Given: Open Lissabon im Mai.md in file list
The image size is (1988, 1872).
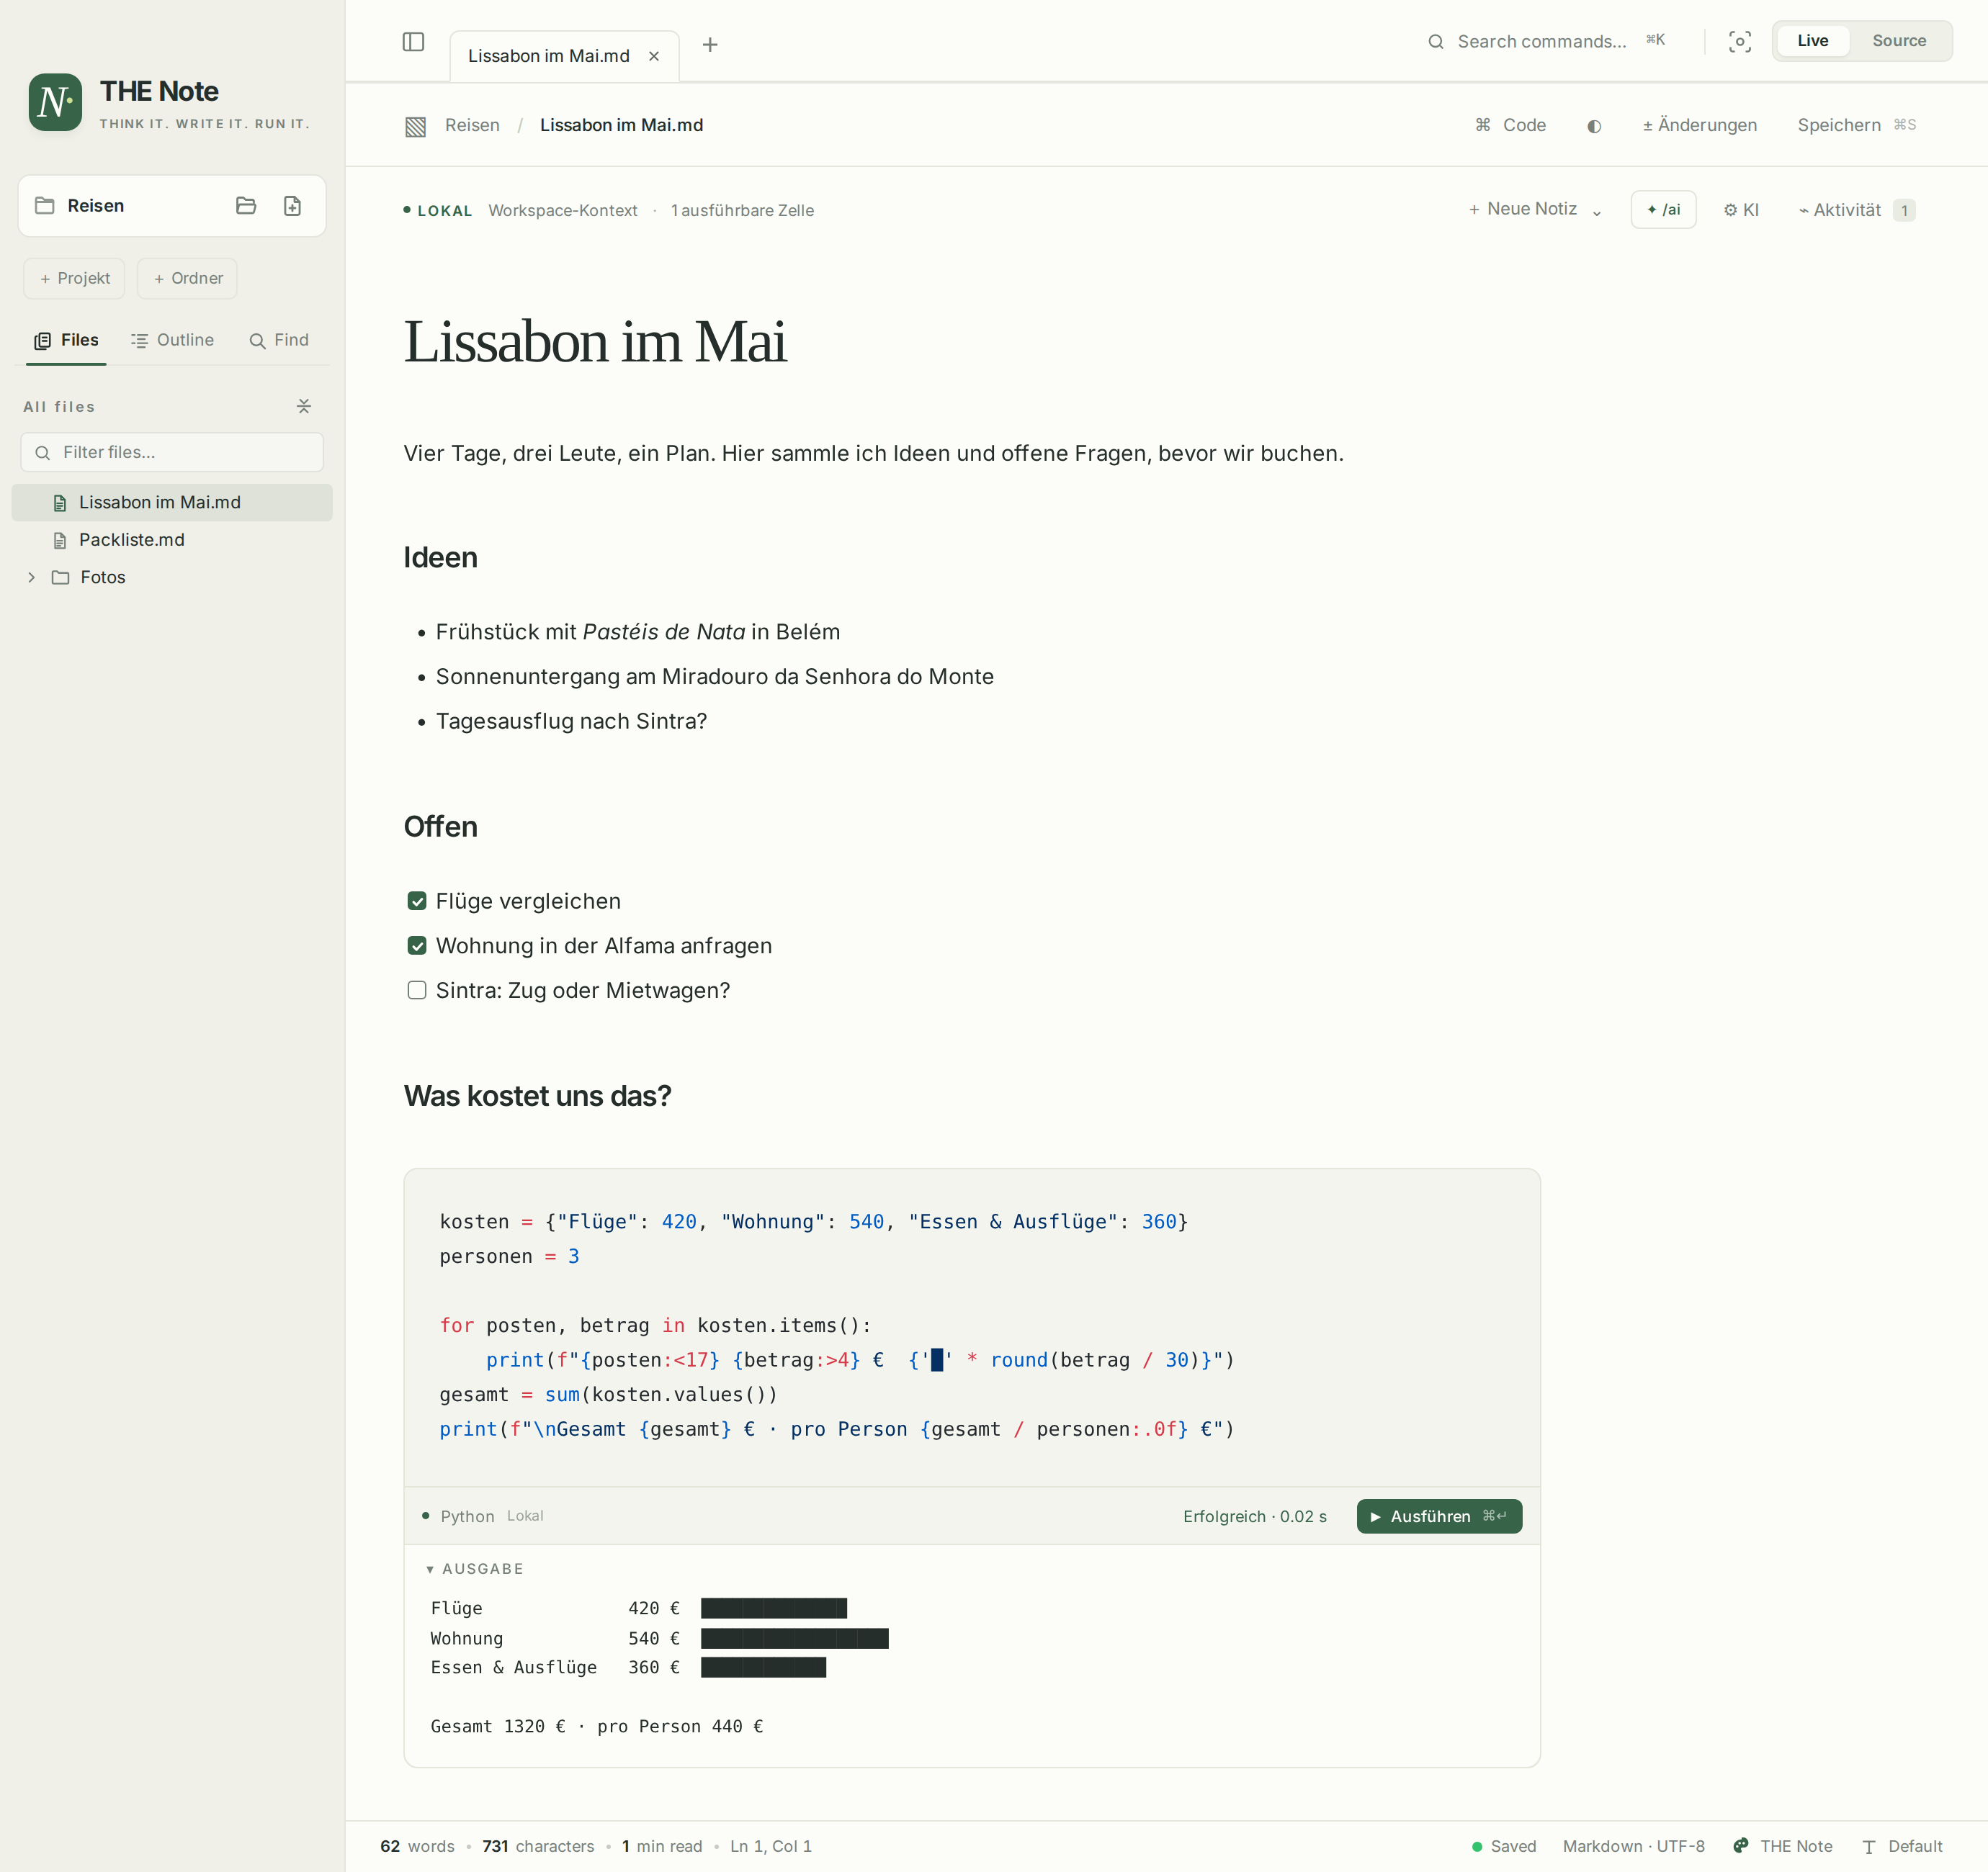Looking at the screenshot, I should [x=172, y=503].
